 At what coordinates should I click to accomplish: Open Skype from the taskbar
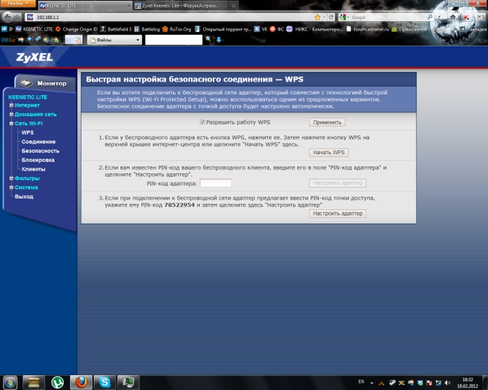105,383
